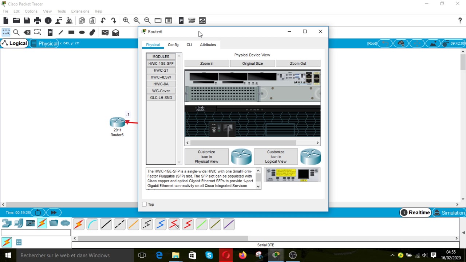Select copper straight-through black cable

tap(106, 224)
